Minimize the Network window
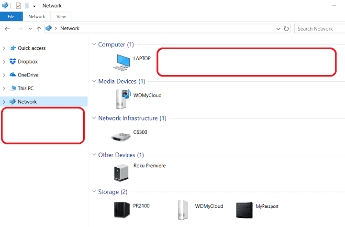The image size is (345, 227). point(334,5)
